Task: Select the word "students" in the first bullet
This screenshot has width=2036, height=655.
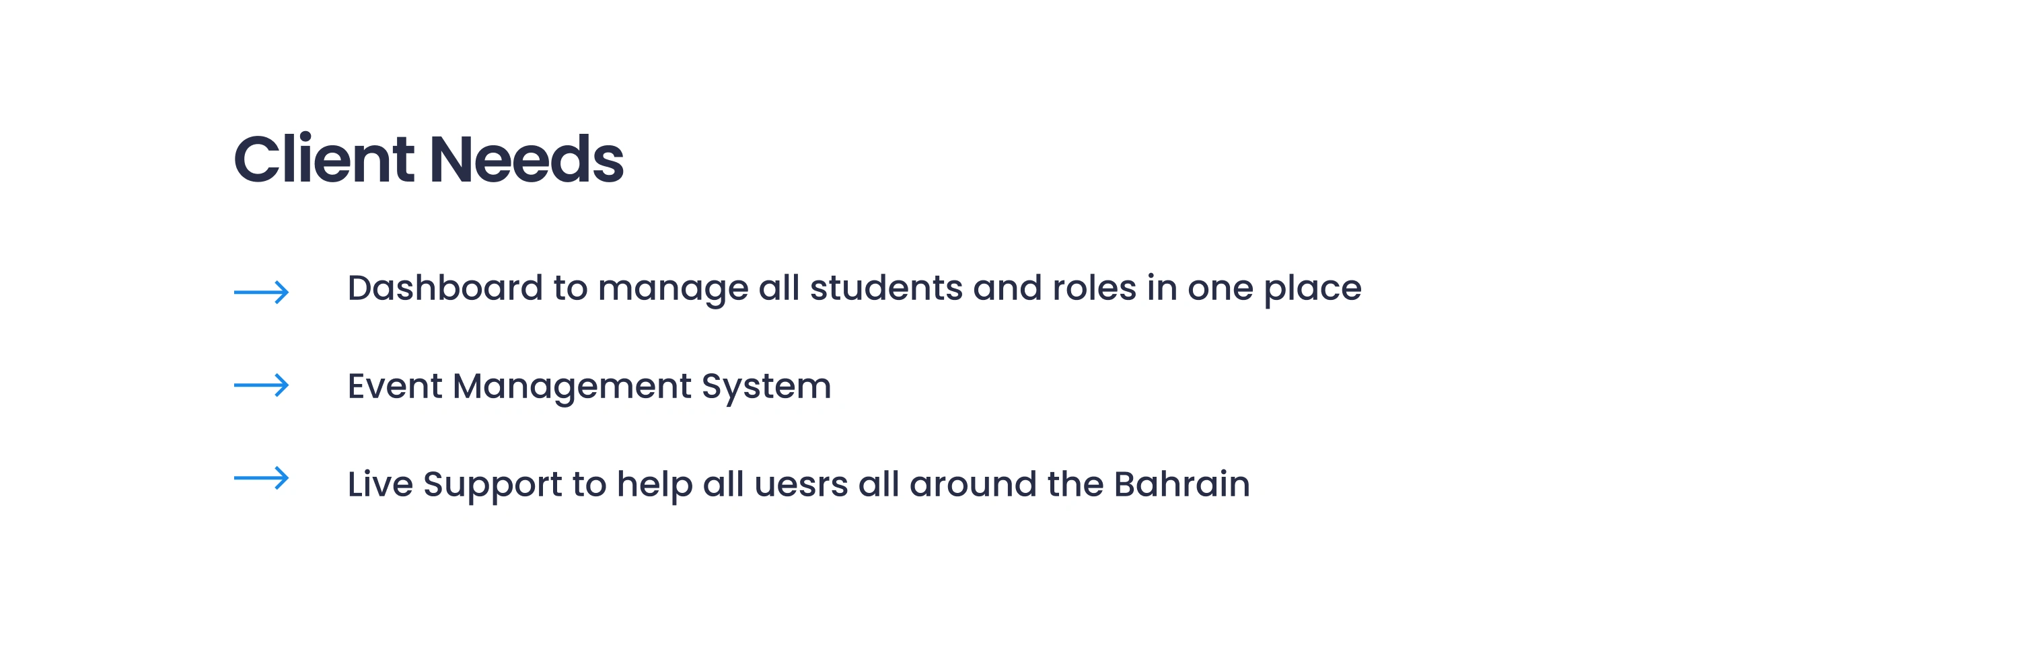Action: 886,288
